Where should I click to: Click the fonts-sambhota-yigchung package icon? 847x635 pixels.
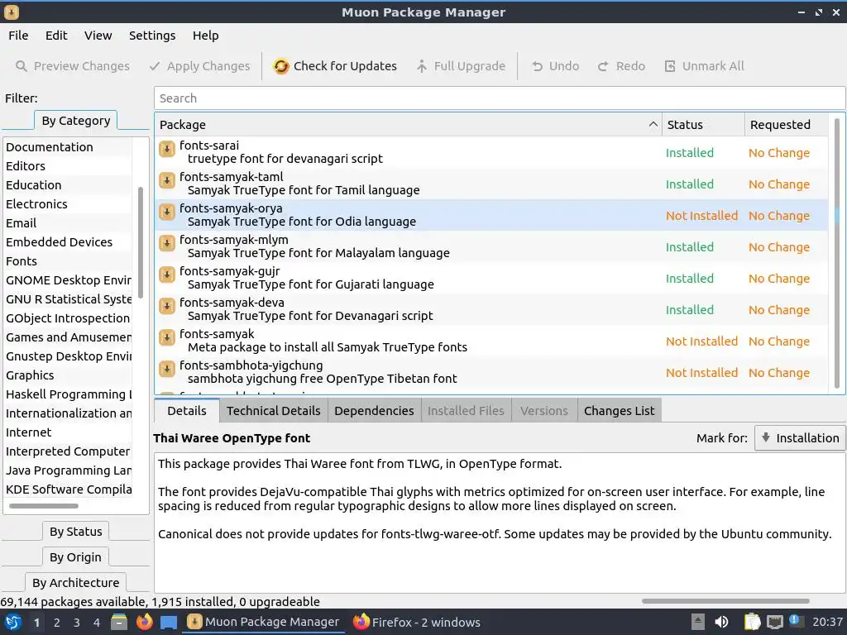pyautogui.click(x=167, y=368)
